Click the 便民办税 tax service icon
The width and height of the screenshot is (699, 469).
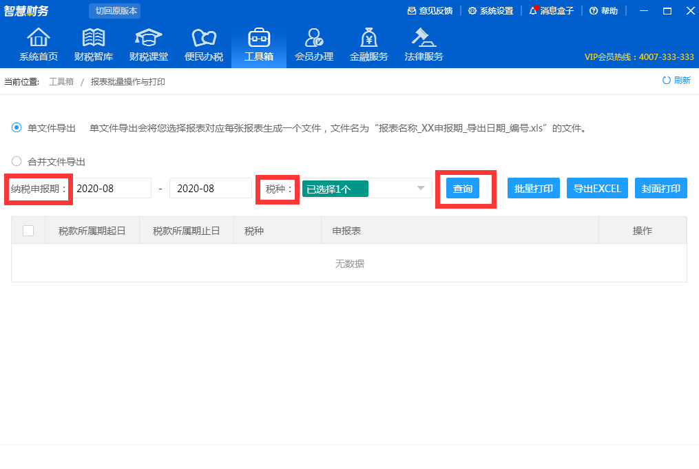[x=203, y=43]
